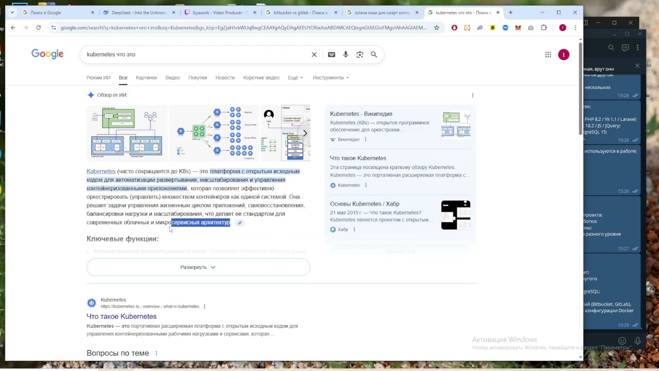Go back to the previous page
659x371 pixels.
point(13,28)
